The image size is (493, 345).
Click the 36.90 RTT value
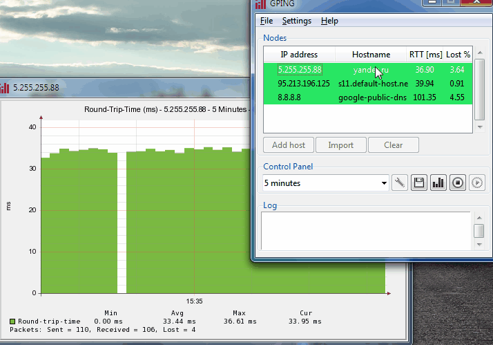(425, 70)
